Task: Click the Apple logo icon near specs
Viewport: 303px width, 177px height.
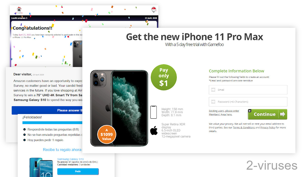Action: [x=154, y=130]
